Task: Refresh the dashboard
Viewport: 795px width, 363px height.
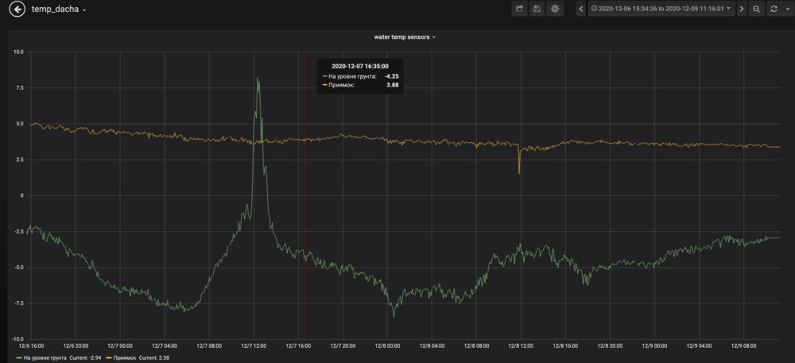Action: [773, 10]
